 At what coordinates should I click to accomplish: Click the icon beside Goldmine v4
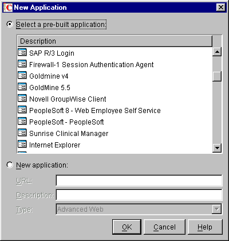tap(22, 75)
